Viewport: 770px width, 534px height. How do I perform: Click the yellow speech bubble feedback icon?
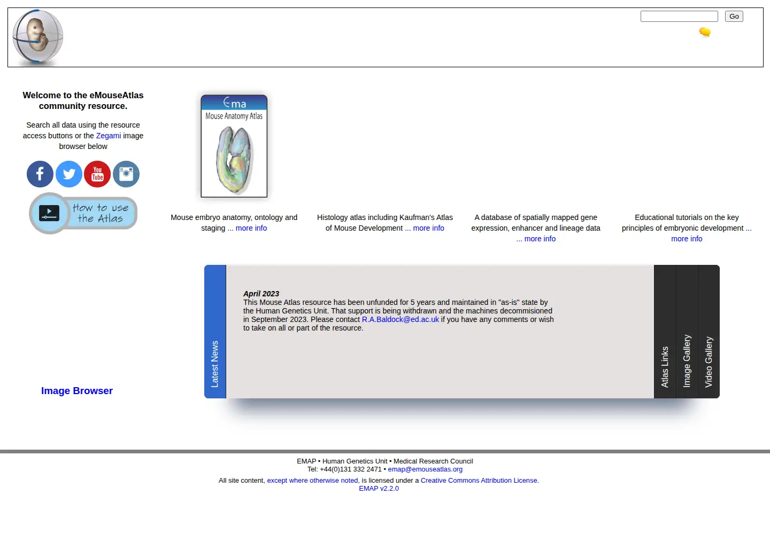(705, 32)
